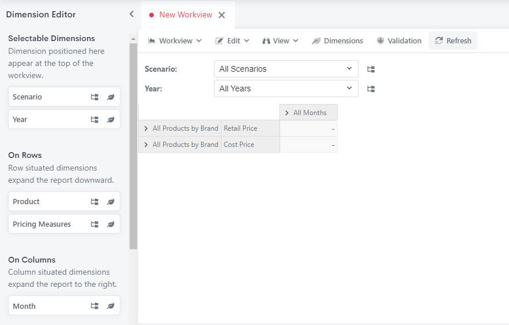Open hierarchy icon on Product dimension card

tap(94, 202)
